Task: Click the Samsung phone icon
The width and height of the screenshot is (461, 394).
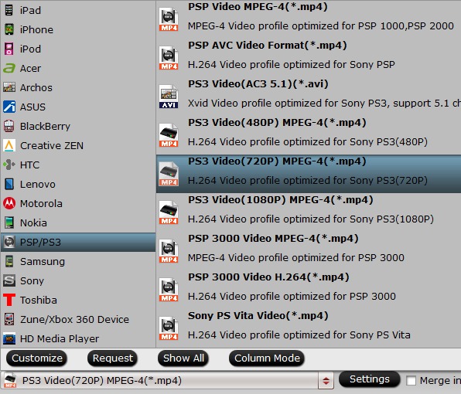Action: 9,261
